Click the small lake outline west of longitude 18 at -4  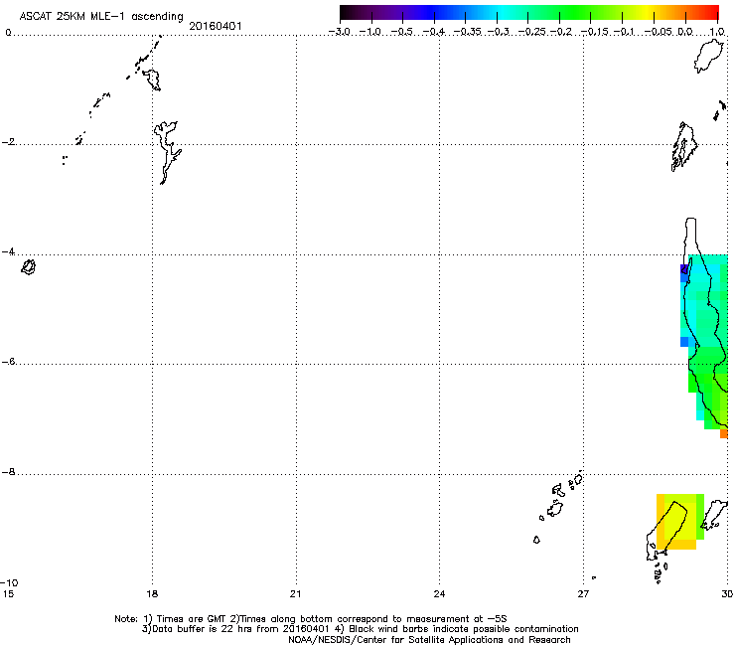[x=29, y=267]
